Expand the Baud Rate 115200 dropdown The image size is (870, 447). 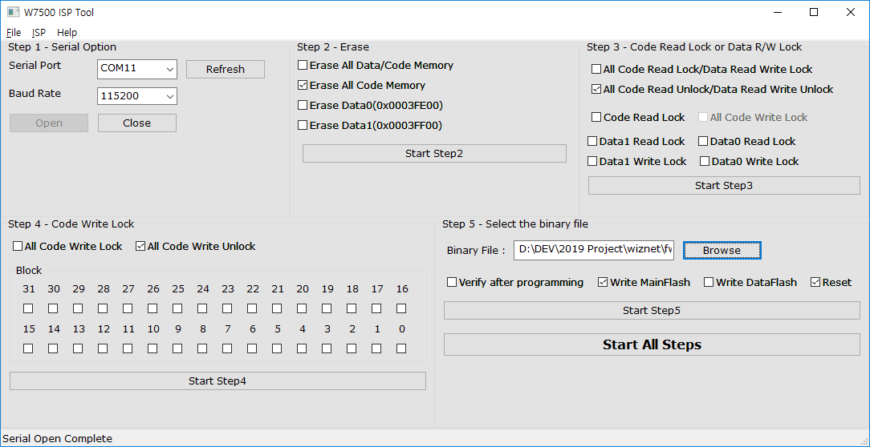(x=169, y=96)
